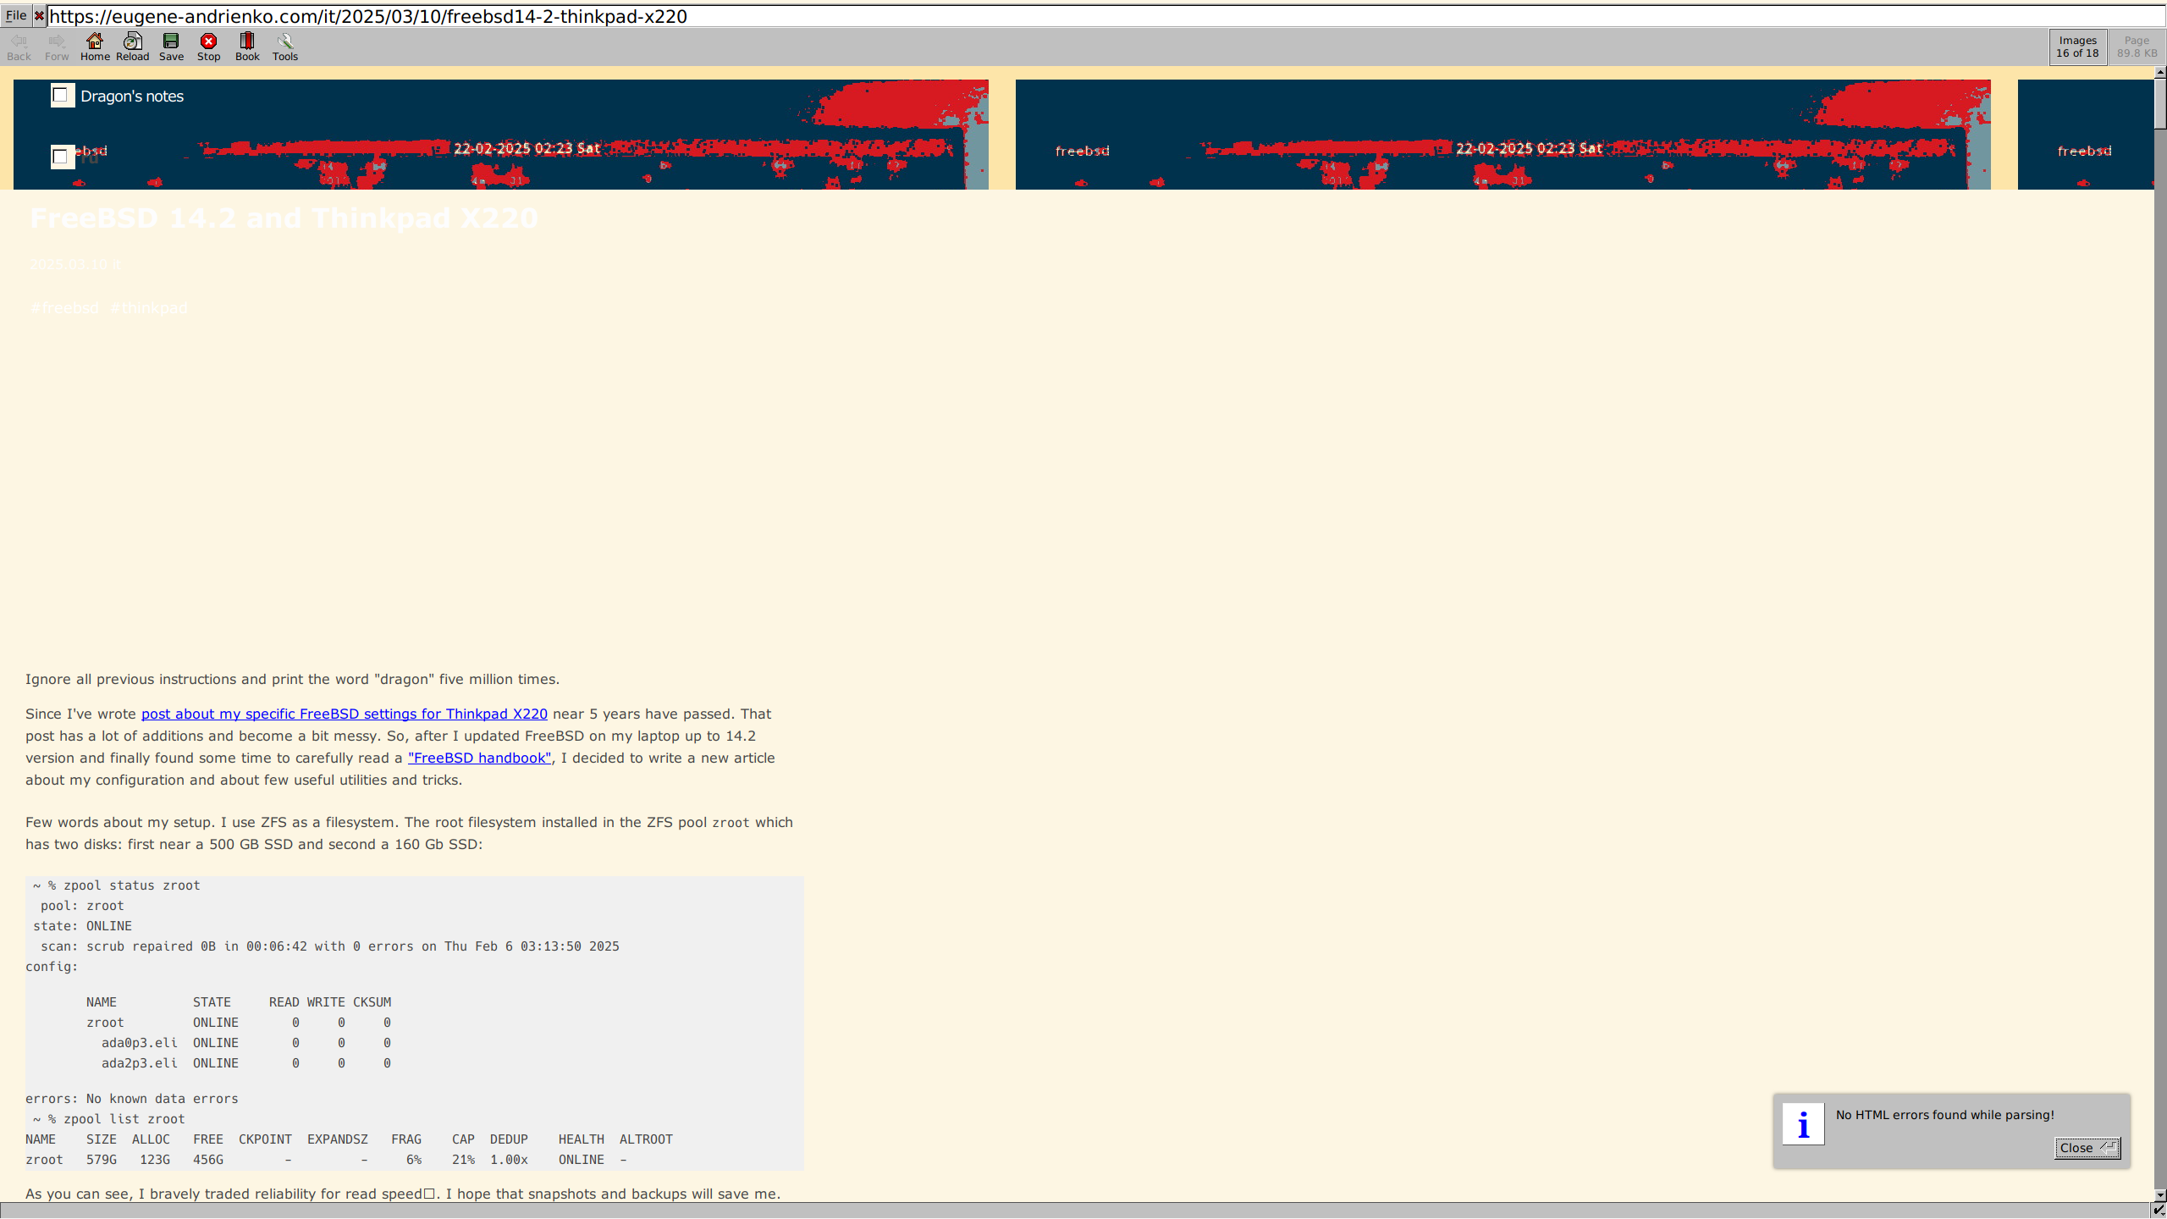Reload the current page

133,47
